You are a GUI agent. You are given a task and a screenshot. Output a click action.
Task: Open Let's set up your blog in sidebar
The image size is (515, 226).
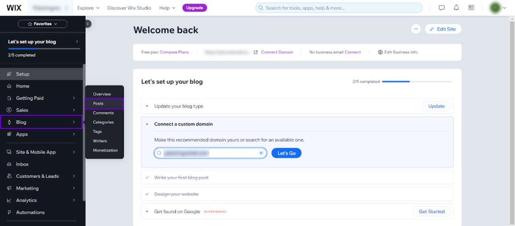pyautogui.click(x=43, y=42)
